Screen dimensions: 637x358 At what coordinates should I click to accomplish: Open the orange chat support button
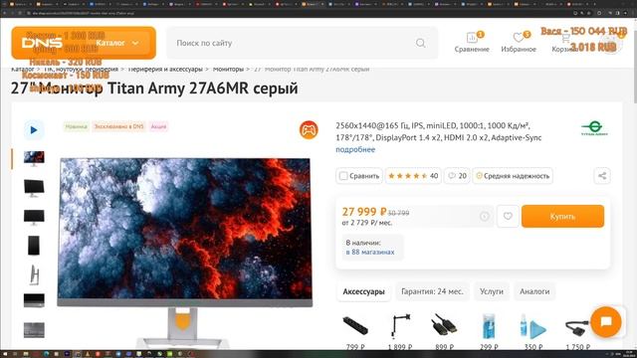[x=606, y=322]
